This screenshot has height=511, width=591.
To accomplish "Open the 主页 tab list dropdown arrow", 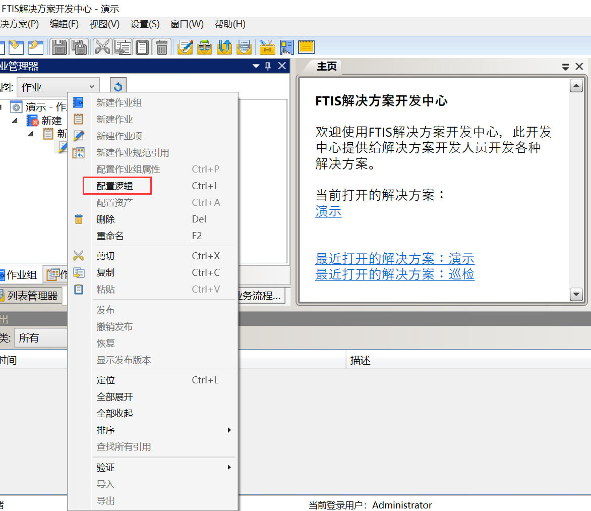I will tap(565, 67).
